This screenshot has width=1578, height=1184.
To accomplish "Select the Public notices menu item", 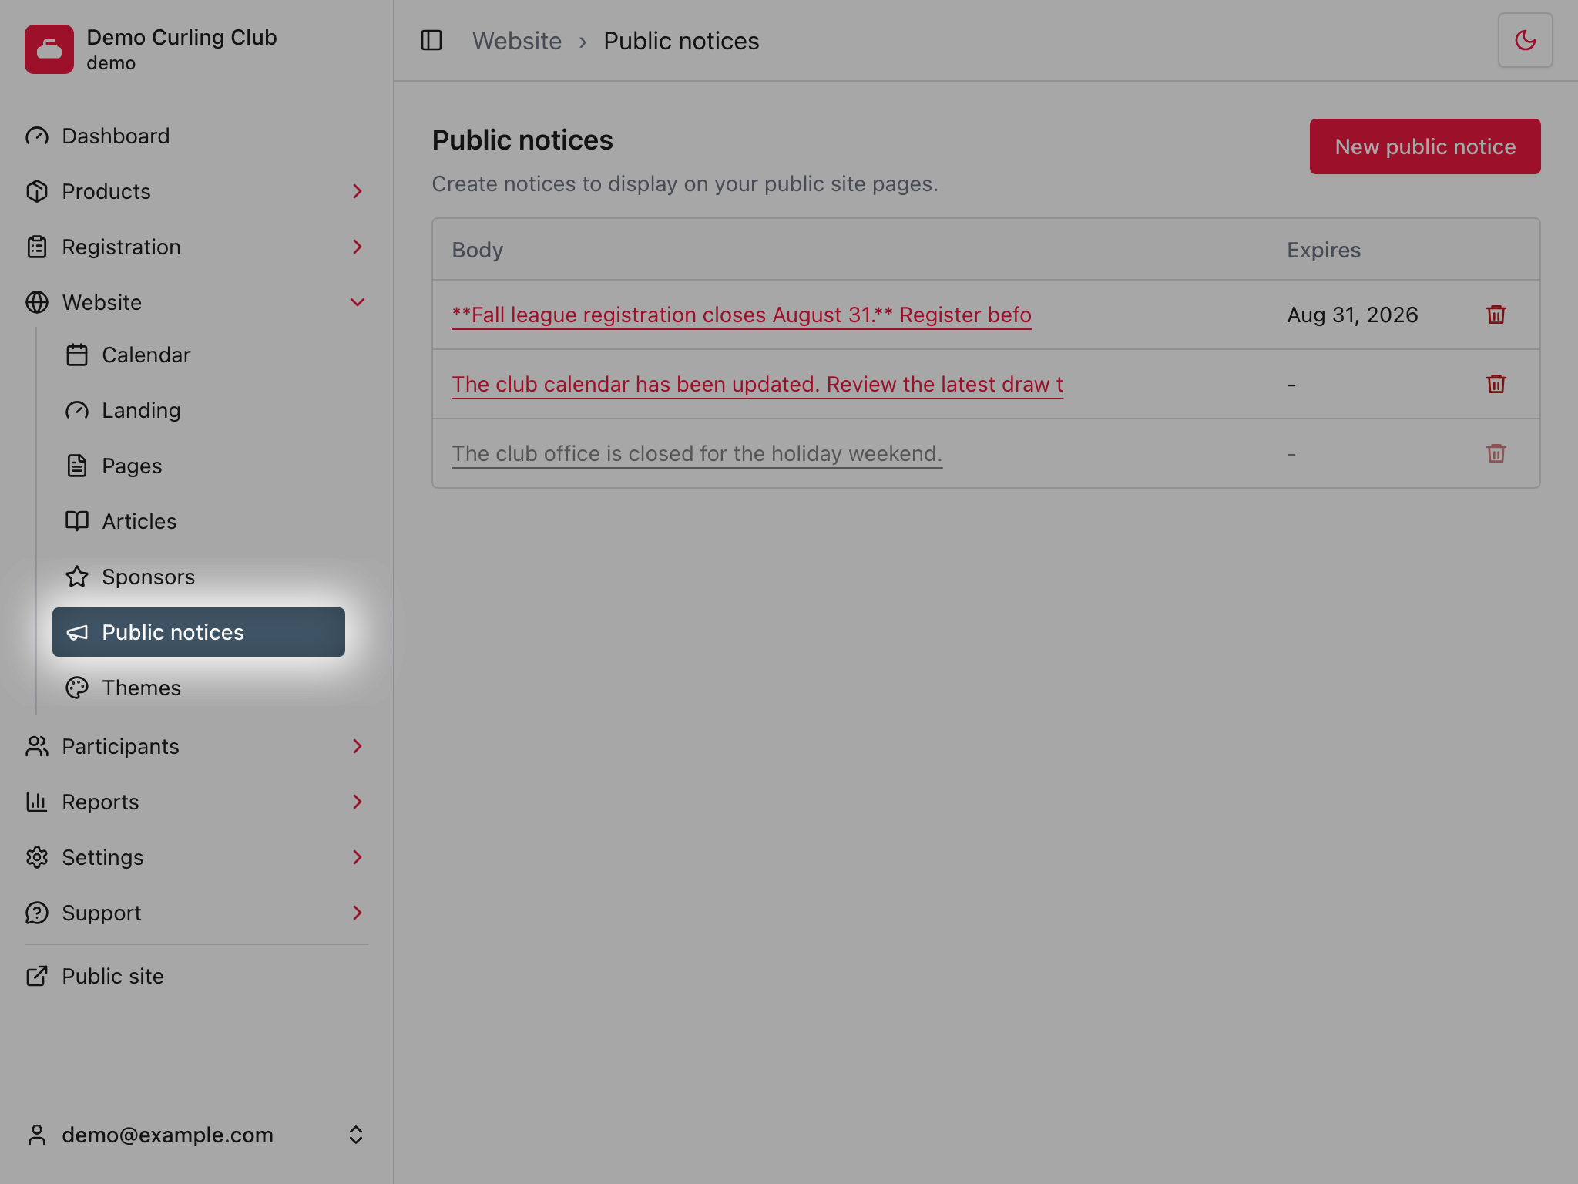I will pyautogui.click(x=199, y=632).
